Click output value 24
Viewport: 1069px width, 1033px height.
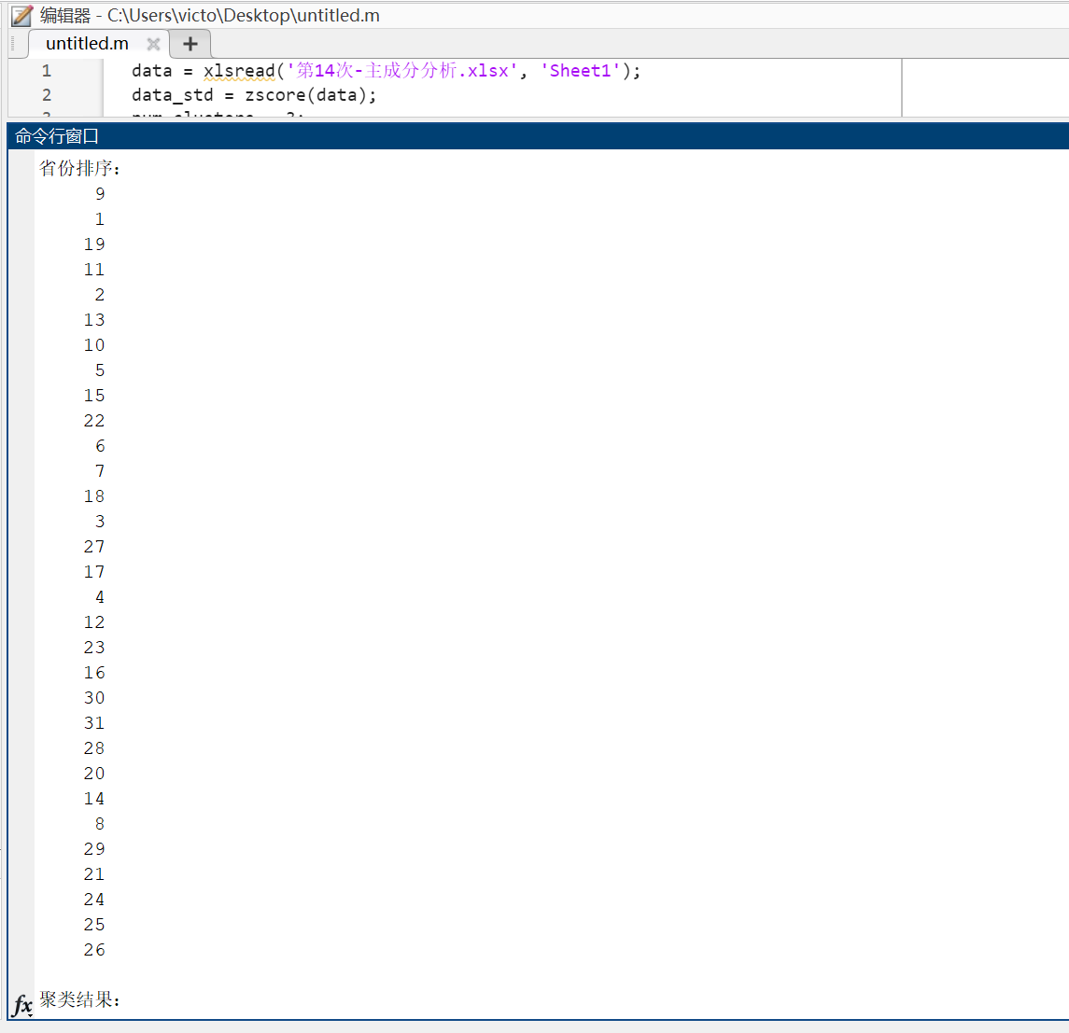[94, 900]
